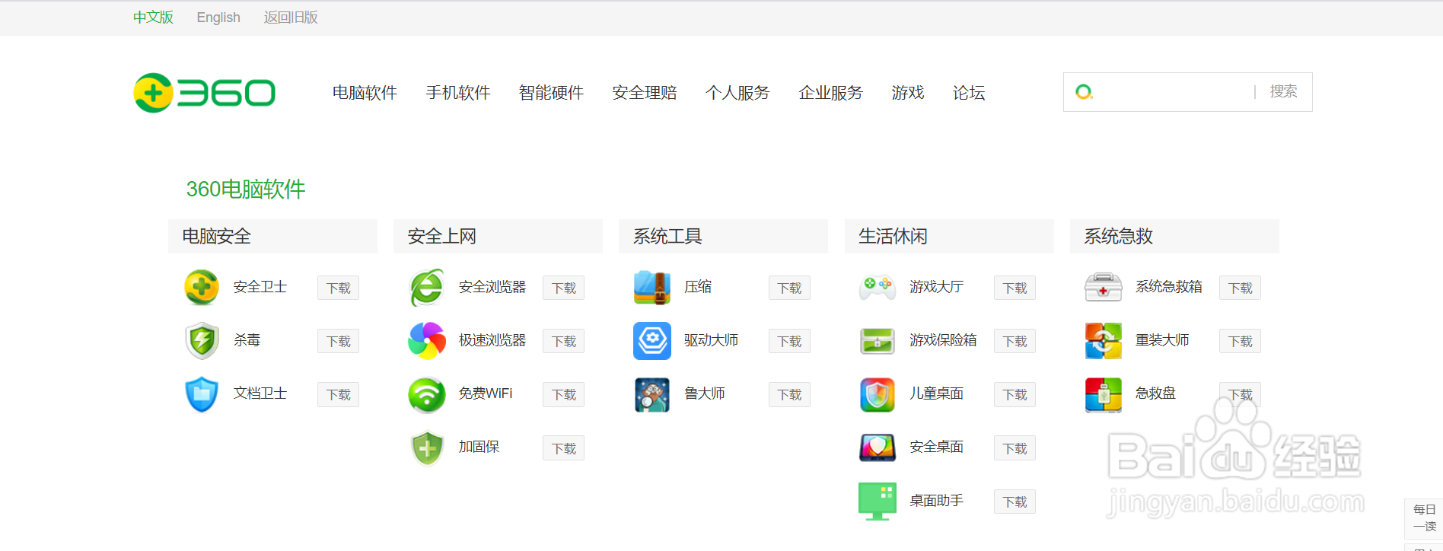The width and height of the screenshot is (1443, 551).
Task: Download 儿童桌面
Action: (1015, 394)
